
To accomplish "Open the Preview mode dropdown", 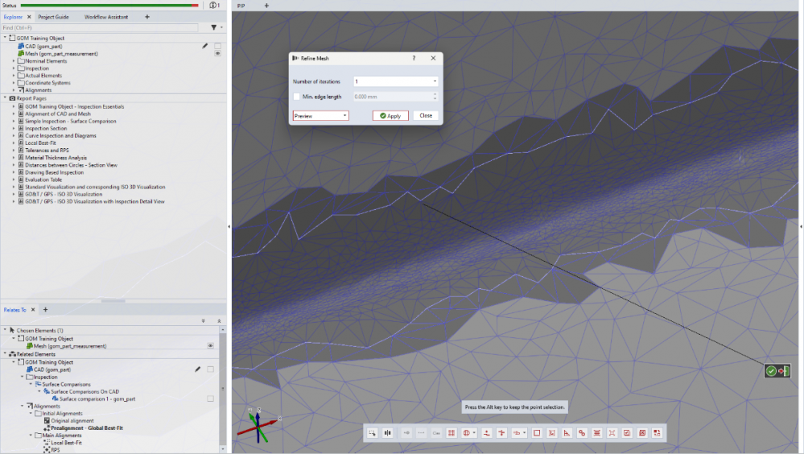I will pyautogui.click(x=320, y=115).
